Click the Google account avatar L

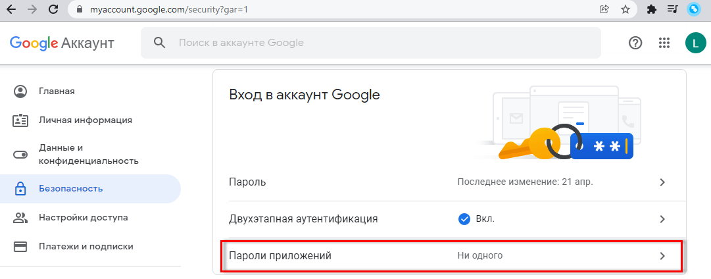click(x=695, y=43)
